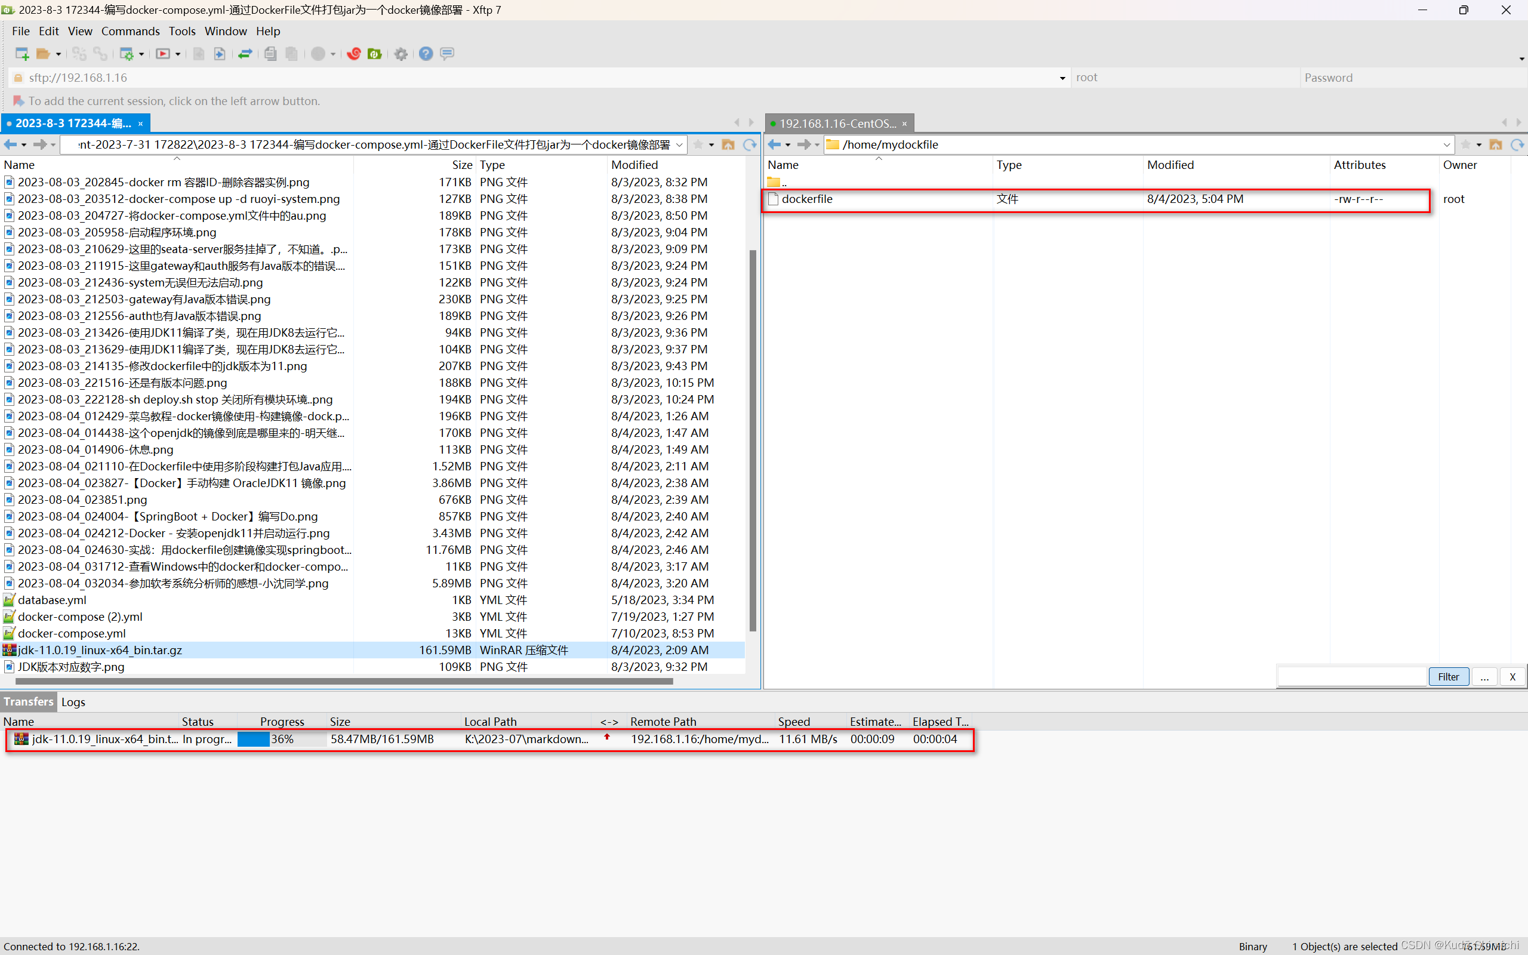Sort local files by Modified column

coord(634,165)
